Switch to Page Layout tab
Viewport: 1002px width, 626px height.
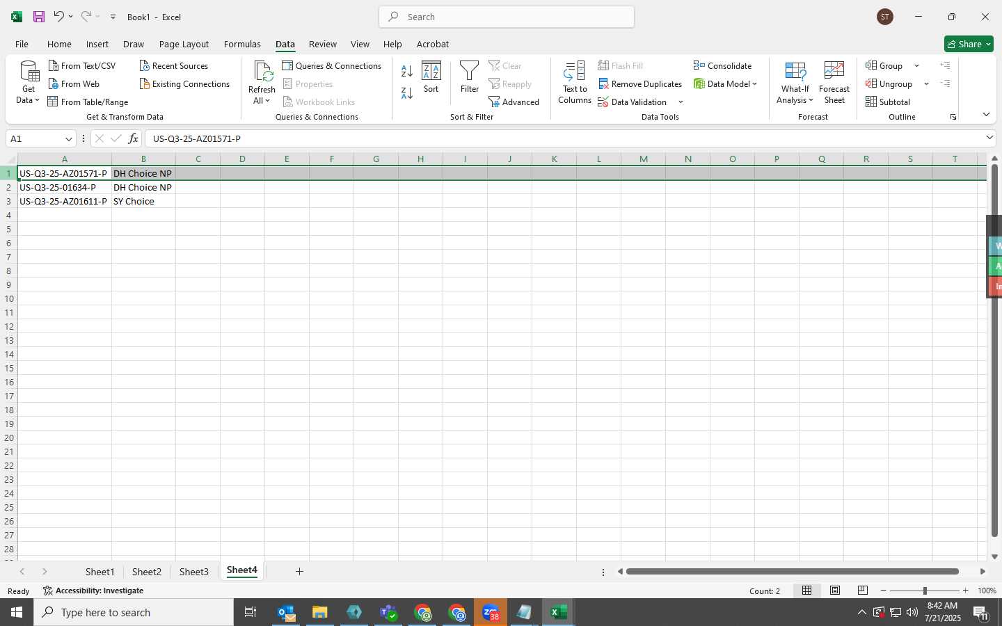tap(184, 44)
